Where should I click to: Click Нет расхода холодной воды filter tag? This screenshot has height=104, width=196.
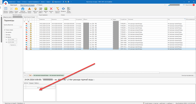pos(41,75)
